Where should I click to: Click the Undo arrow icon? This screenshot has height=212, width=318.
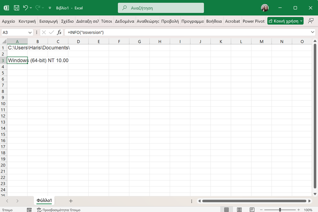(26, 8)
